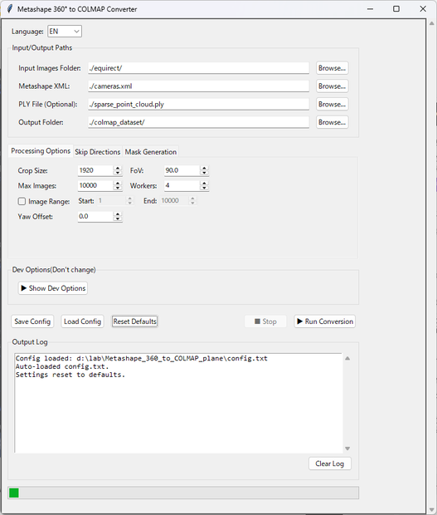The height and width of the screenshot is (515, 437).
Task: Browse for the optional PLY file
Action: coord(332,104)
